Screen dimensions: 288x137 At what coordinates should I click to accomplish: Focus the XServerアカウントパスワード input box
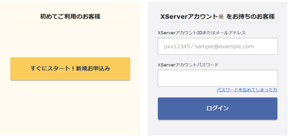[x=218, y=78]
